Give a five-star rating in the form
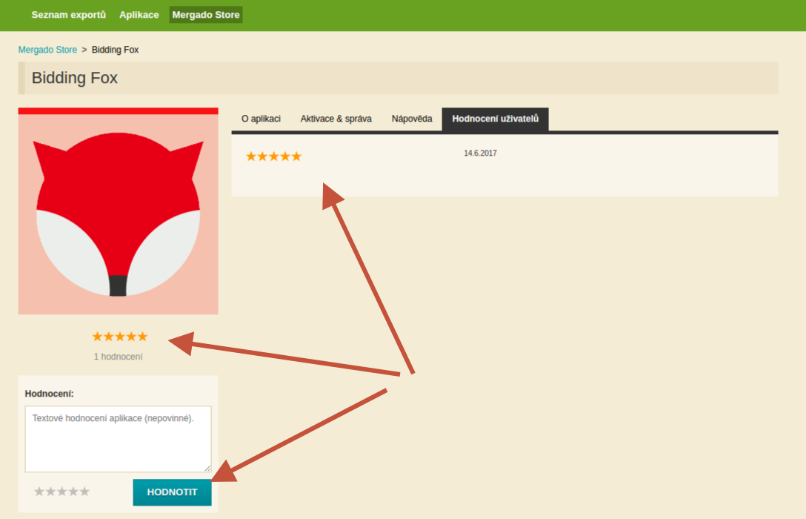The image size is (806, 519). point(84,492)
